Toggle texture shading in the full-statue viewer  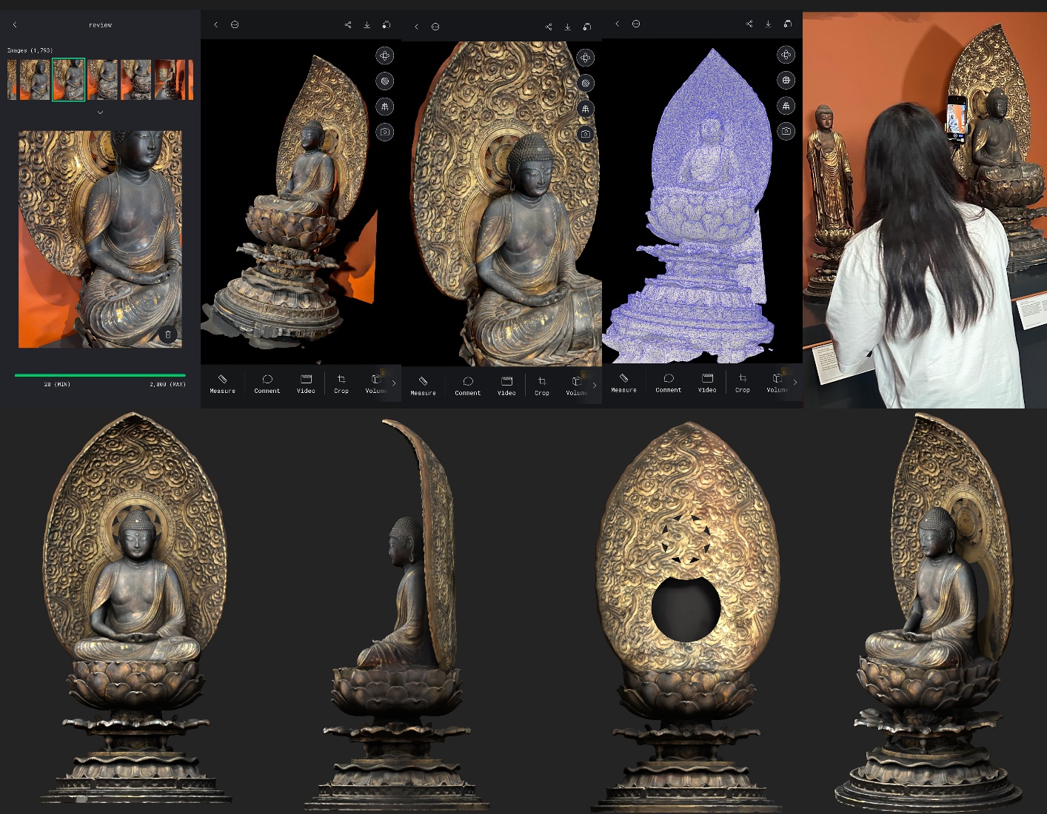pyautogui.click(x=384, y=81)
